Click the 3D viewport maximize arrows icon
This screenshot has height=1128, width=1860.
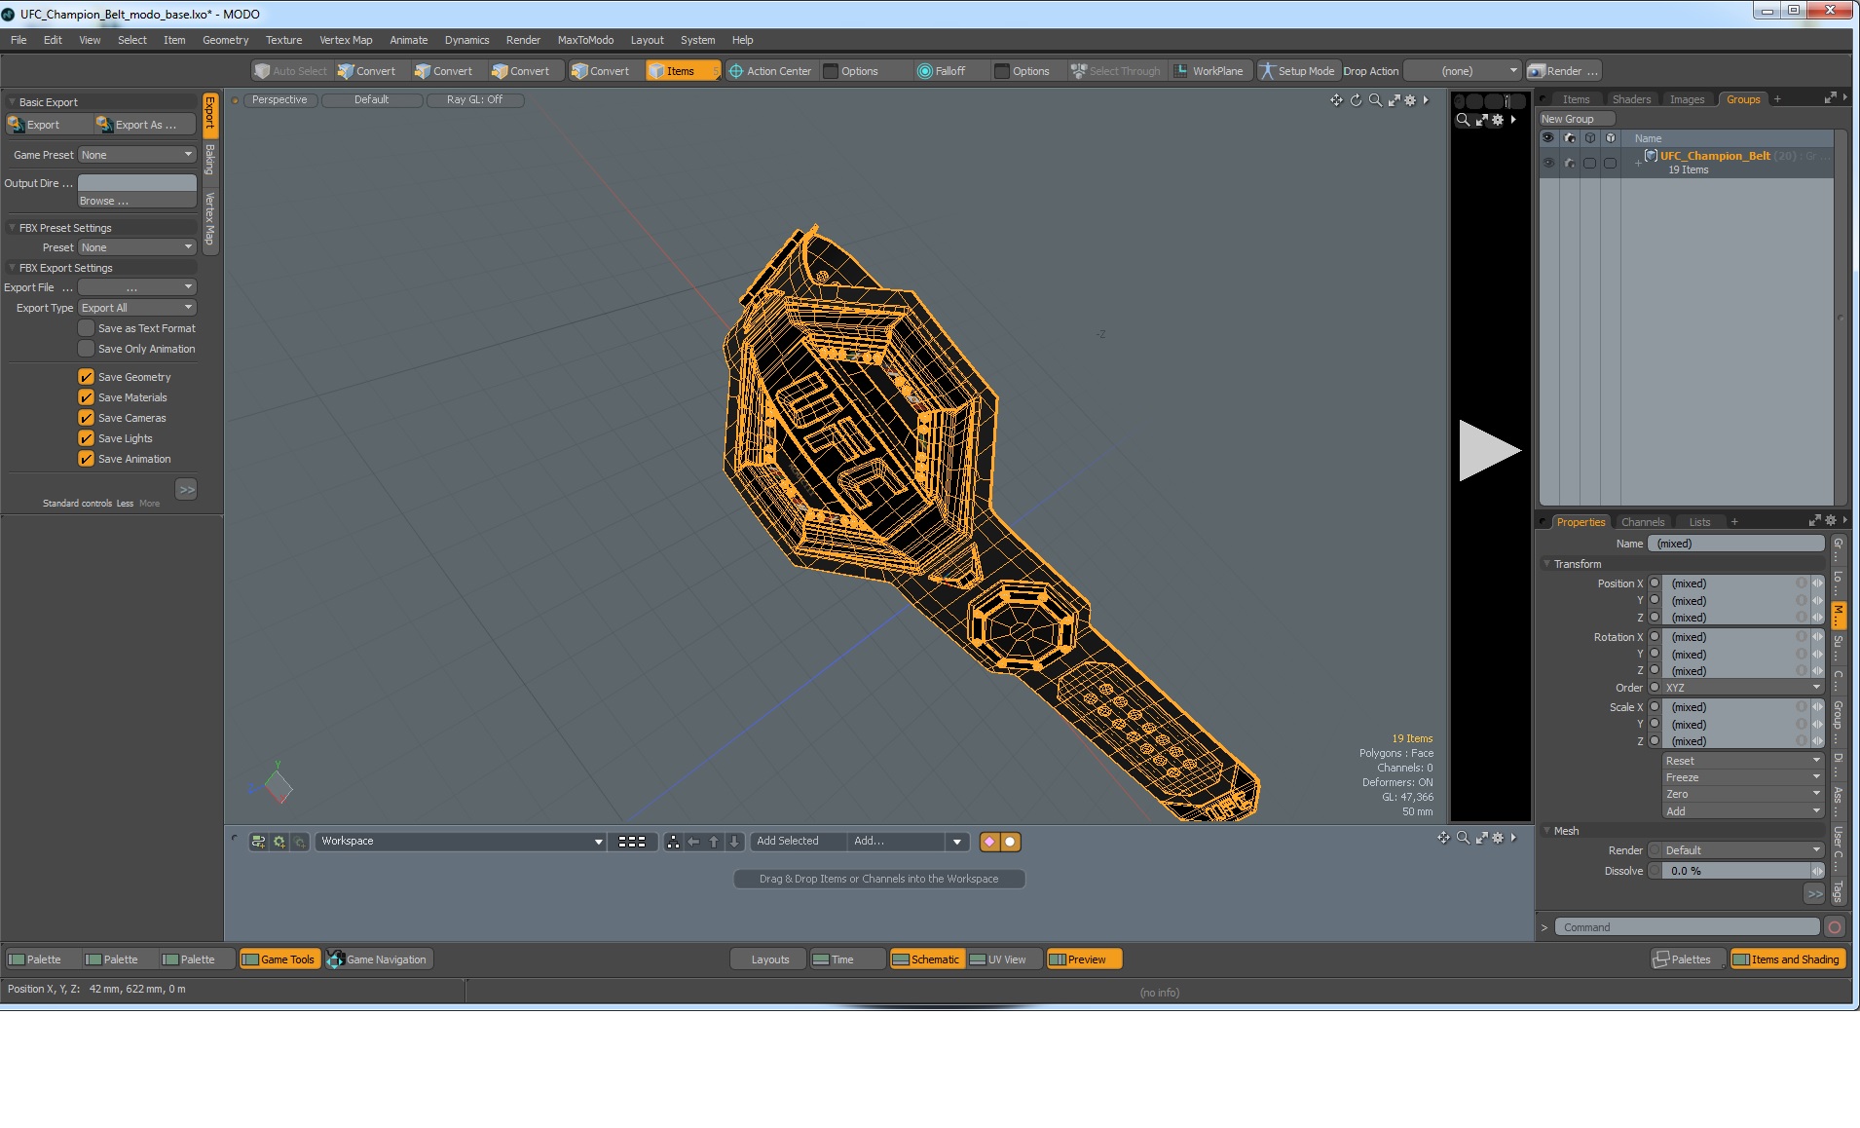(x=1394, y=100)
